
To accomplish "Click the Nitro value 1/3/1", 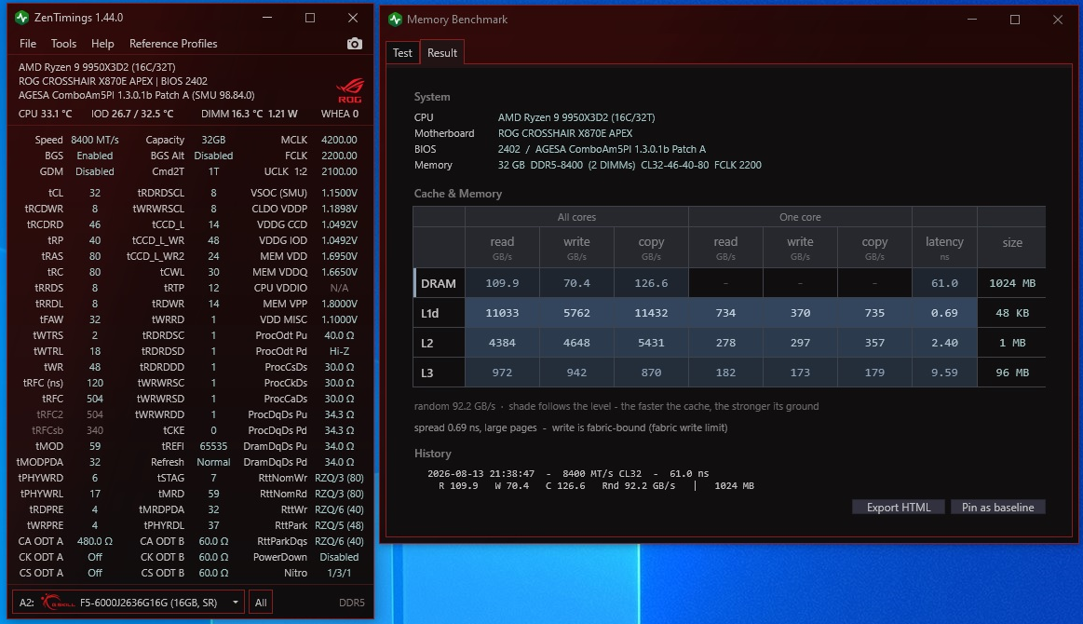I will (339, 573).
